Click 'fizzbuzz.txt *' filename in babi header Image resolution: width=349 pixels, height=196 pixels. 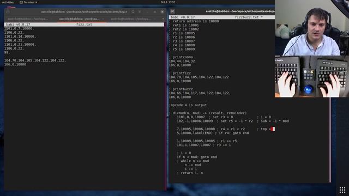coord(249,17)
